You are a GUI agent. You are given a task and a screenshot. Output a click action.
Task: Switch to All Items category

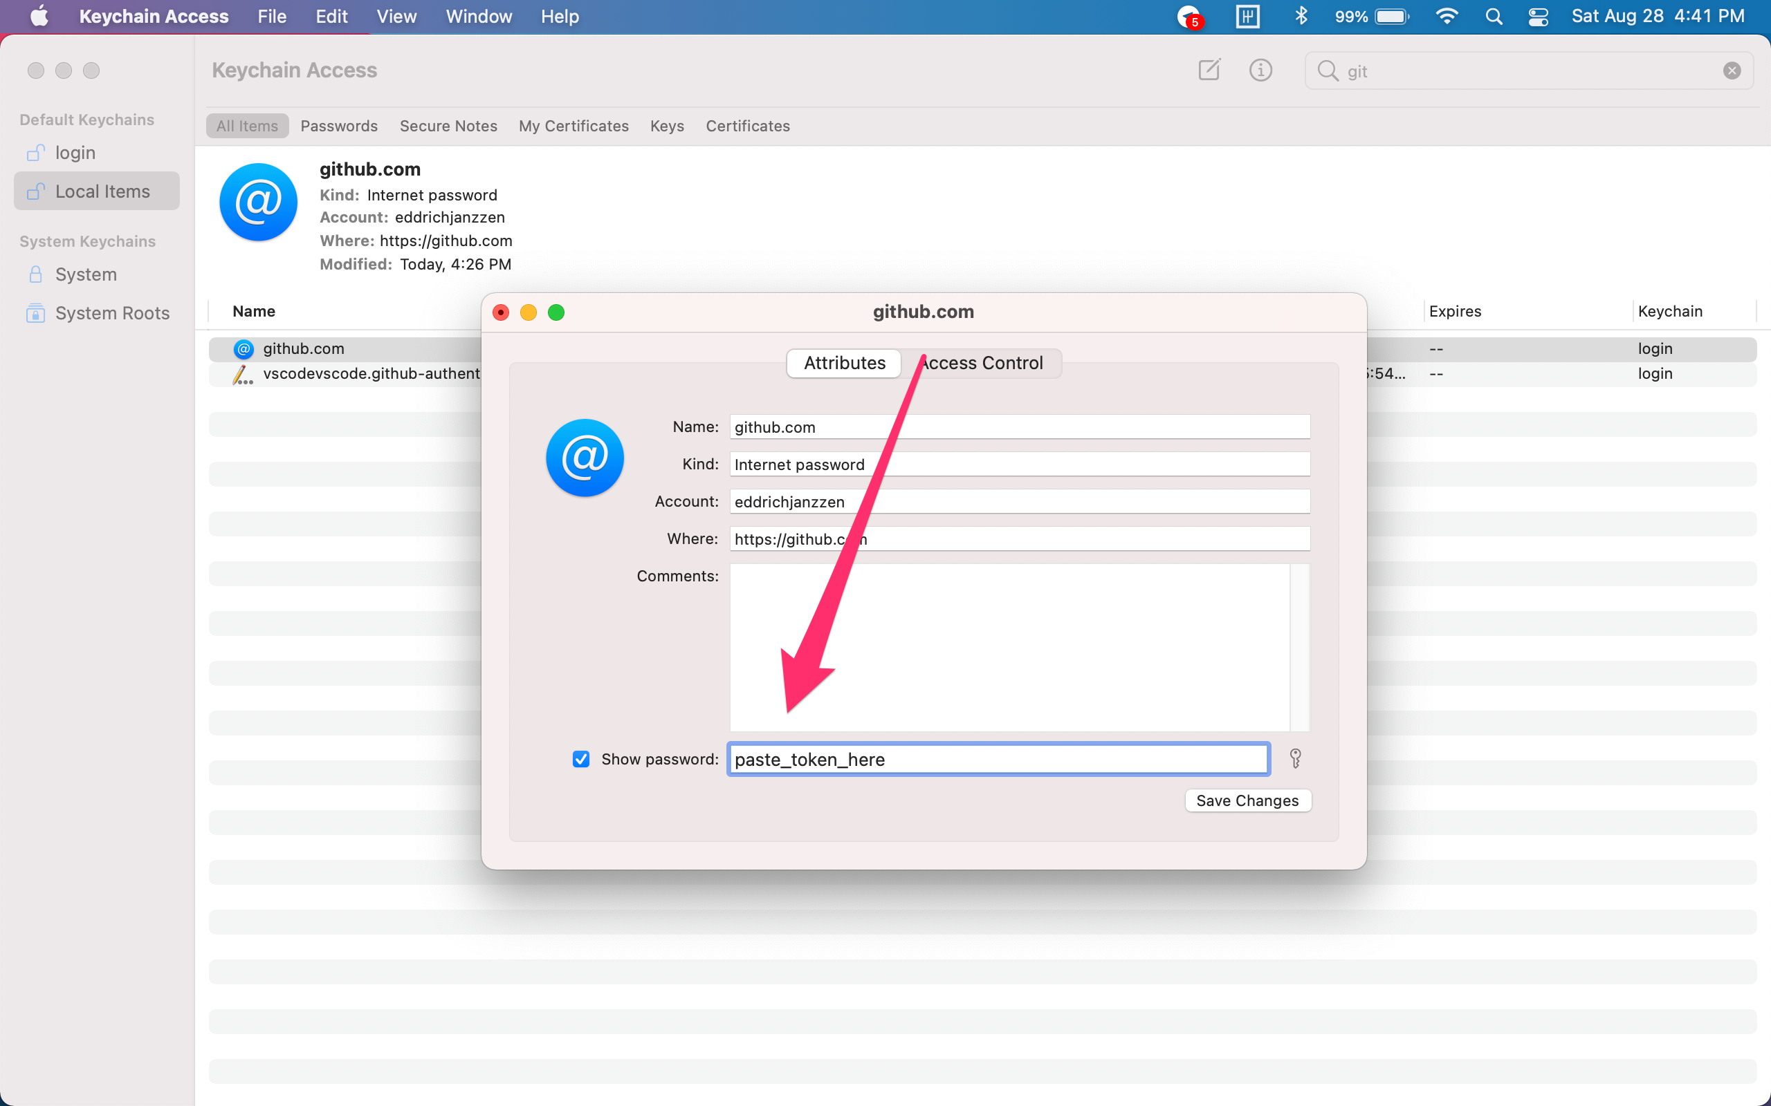pos(246,126)
